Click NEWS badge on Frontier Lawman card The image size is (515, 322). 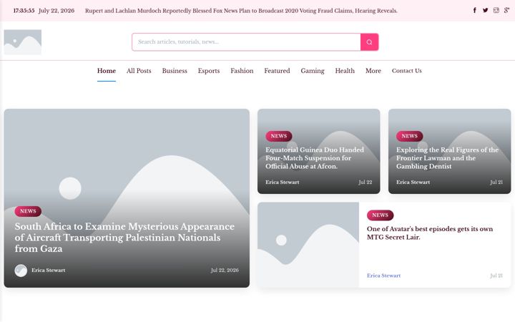[x=410, y=136]
